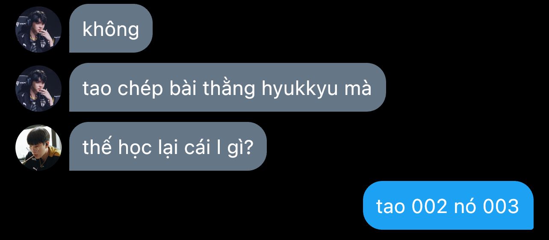Open profile picture of "thế học lại" sender
The width and height of the screenshot is (549, 240).
click(x=38, y=148)
